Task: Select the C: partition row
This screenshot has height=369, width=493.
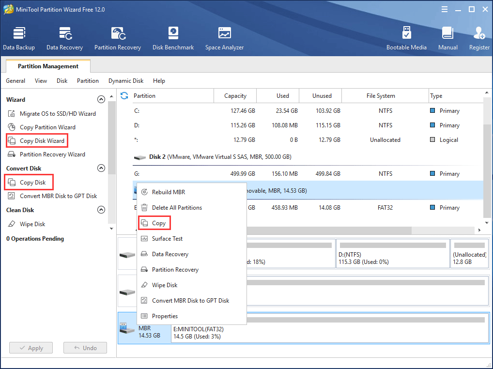Action: coord(308,110)
